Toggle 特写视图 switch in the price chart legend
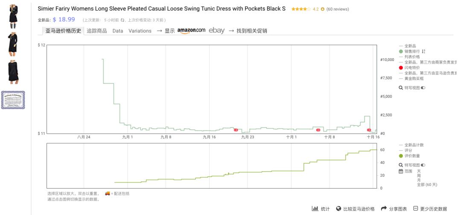461x215 pixels. pos(423,87)
